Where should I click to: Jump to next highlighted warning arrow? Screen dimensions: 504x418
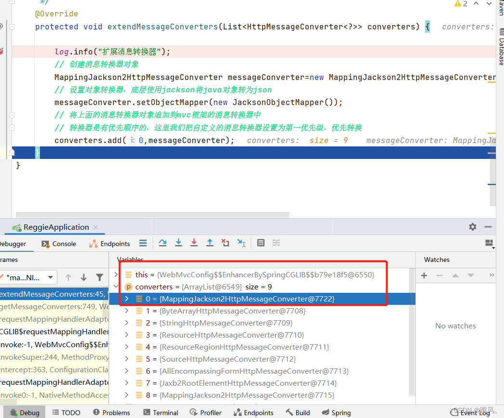pyautogui.click(x=489, y=3)
